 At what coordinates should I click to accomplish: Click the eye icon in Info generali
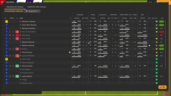pyautogui.click(x=26, y=11)
